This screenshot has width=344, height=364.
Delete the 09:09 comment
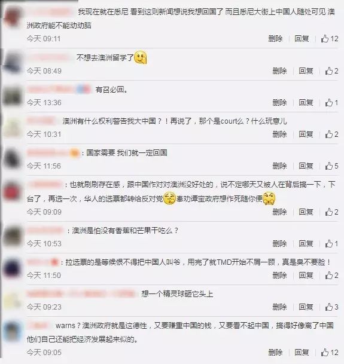coord(279,212)
